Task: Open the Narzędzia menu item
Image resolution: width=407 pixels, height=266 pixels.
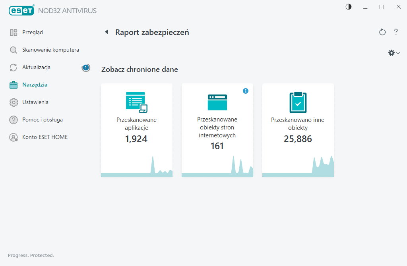Action: pyautogui.click(x=35, y=85)
